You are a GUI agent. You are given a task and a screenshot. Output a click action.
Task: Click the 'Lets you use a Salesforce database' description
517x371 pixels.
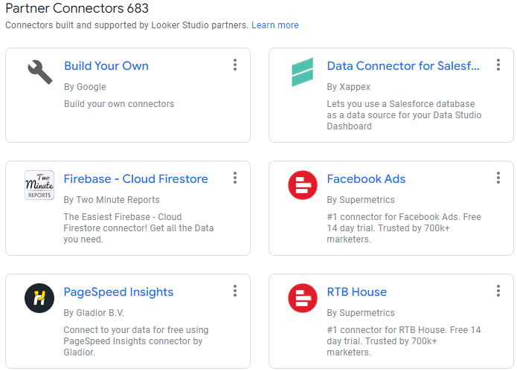pos(404,115)
